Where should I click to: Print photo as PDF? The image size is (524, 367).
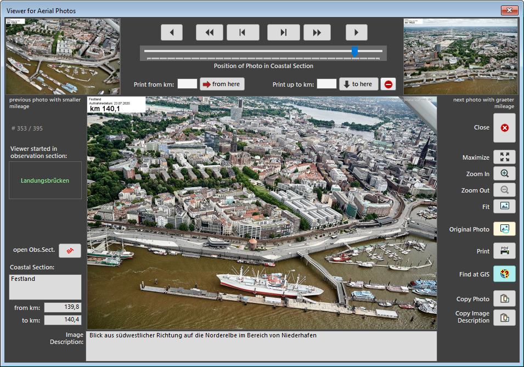point(504,251)
